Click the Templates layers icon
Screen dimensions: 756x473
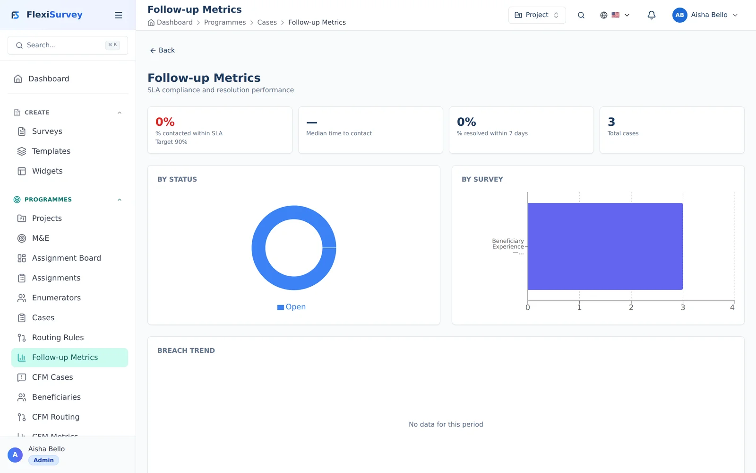(x=22, y=151)
